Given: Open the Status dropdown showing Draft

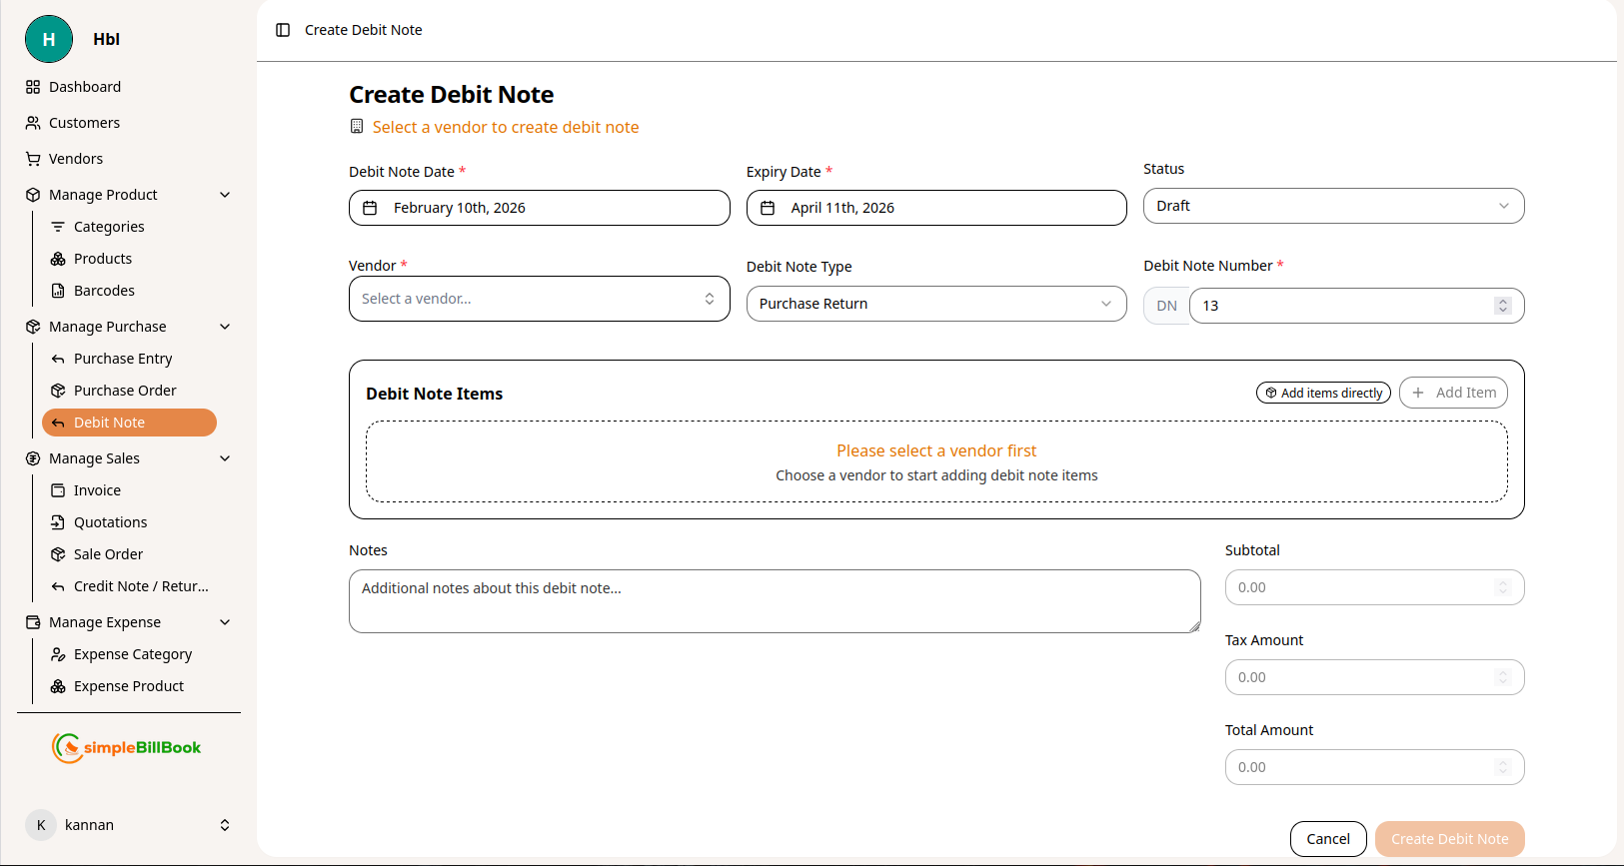Looking at the screenshot, I should 1333,206.
